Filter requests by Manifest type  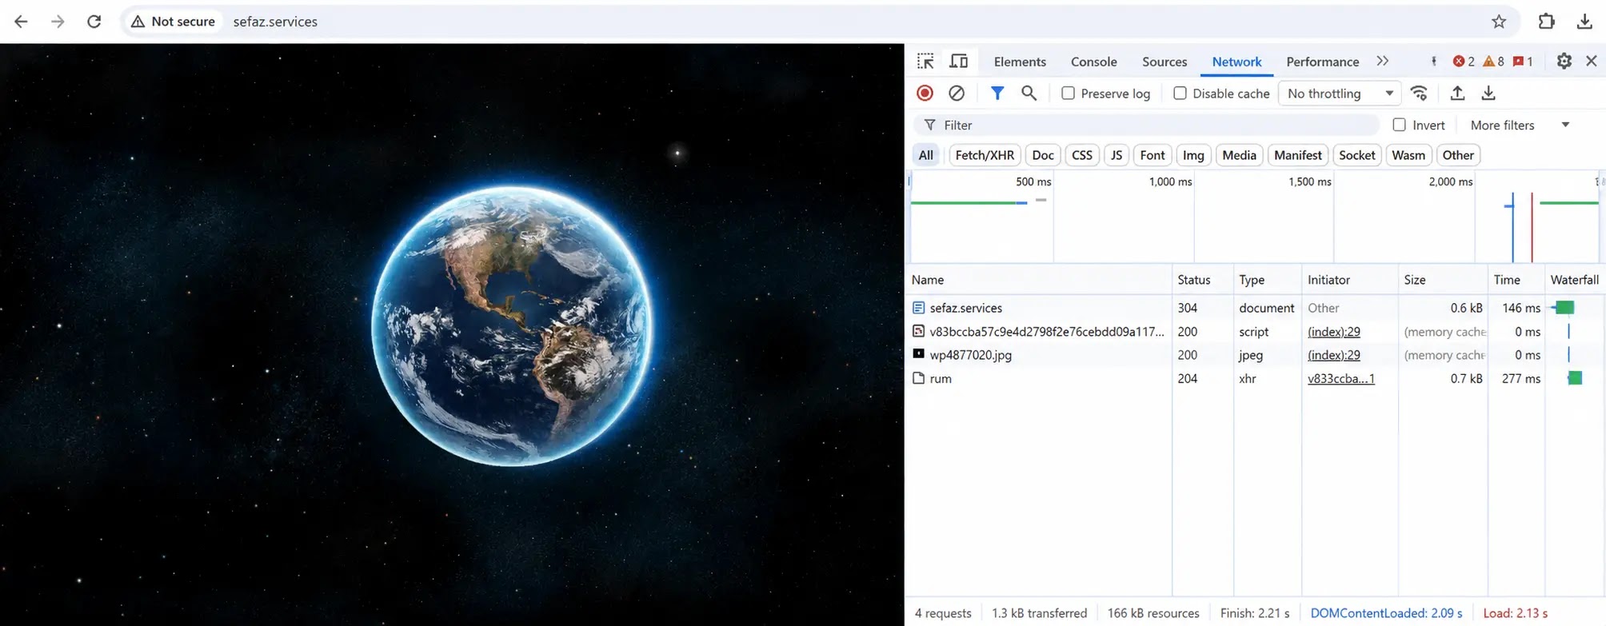point(1298,155)
